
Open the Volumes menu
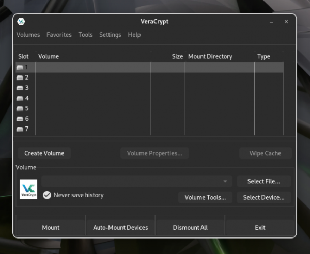click(x=28, y=35)
